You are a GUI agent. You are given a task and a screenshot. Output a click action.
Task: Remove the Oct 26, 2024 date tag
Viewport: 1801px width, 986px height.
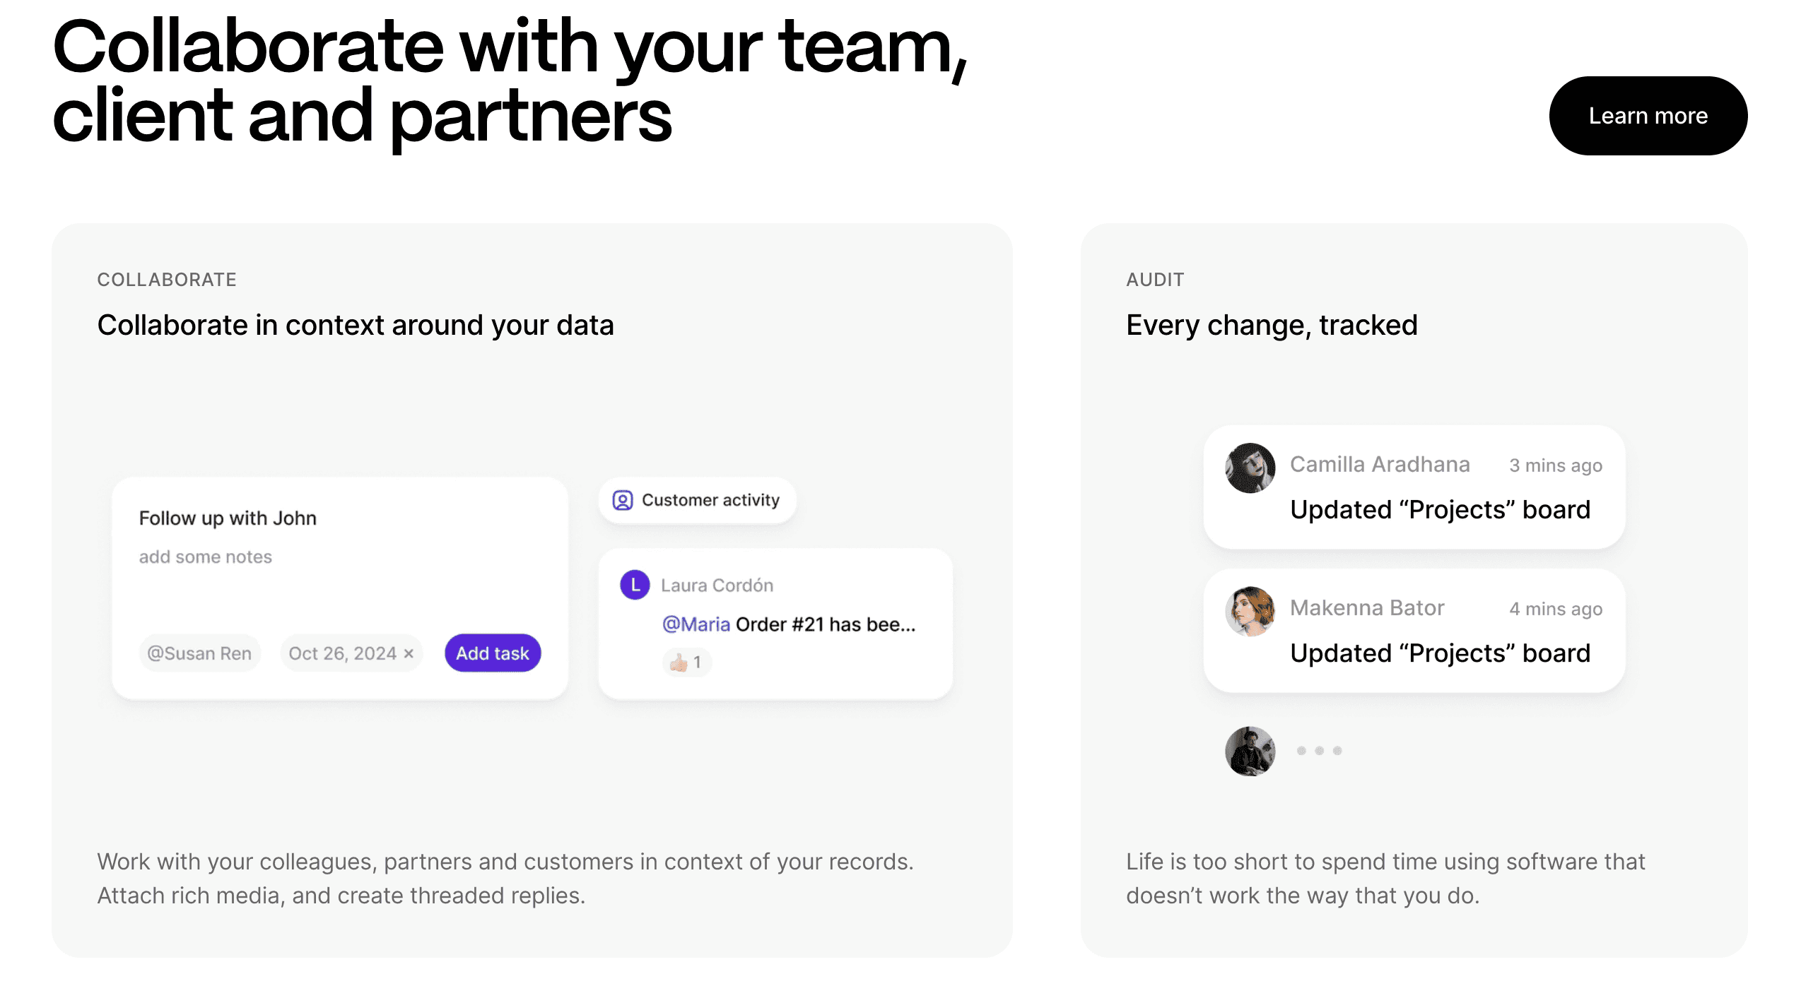click(409, 653)
